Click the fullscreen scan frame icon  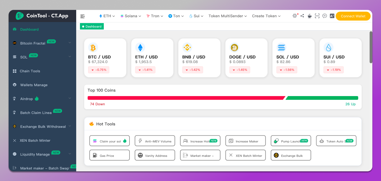click(x=317, y=16)
